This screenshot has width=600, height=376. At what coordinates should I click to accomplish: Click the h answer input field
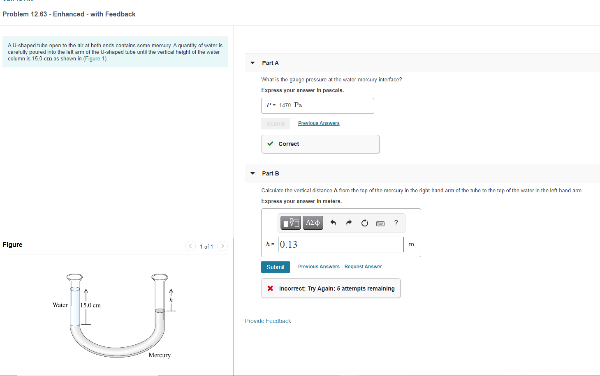341,245
